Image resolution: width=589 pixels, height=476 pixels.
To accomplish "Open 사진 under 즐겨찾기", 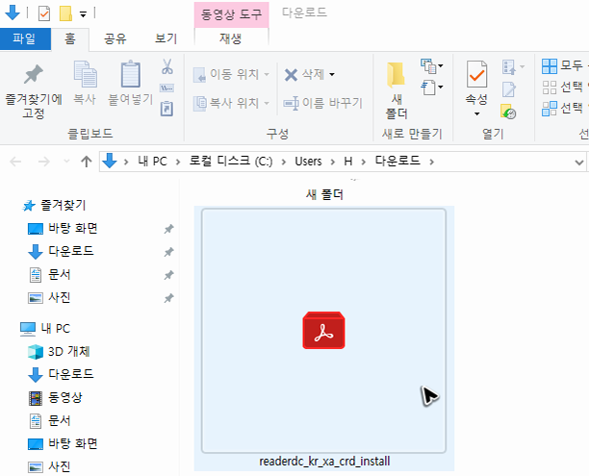I will pyautogui.click(x=50, y=298).
